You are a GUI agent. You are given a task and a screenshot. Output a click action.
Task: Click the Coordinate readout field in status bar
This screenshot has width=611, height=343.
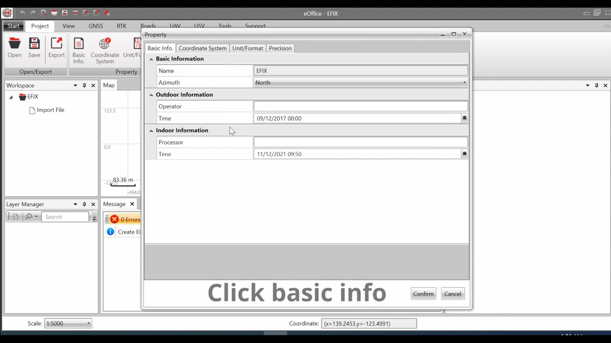369,323
